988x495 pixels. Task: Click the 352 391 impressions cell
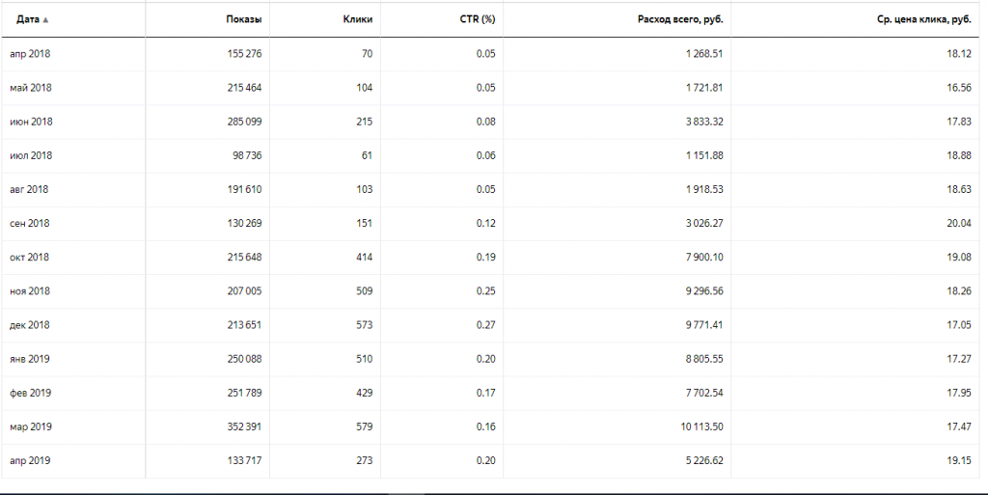click(x=240, y=426)
